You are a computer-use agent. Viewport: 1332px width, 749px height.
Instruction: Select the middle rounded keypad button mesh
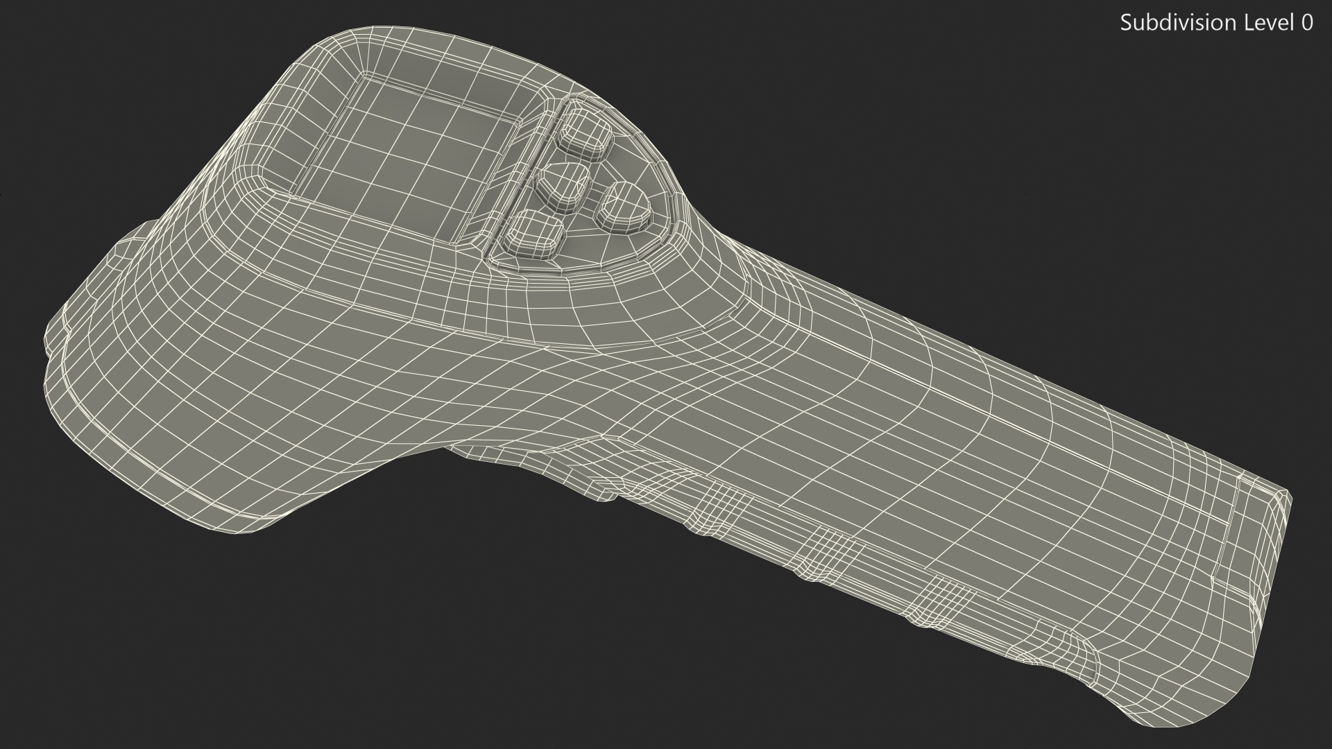563,186
